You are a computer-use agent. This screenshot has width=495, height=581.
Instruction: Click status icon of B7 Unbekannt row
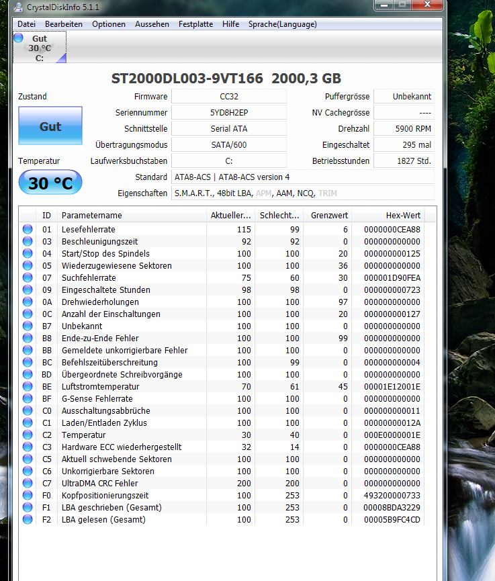[28, 326]
